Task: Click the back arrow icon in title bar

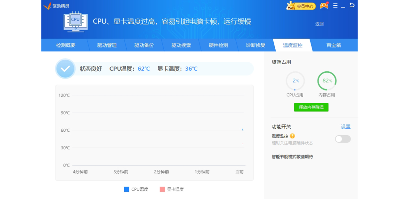Action: click(x=352, y=5)
